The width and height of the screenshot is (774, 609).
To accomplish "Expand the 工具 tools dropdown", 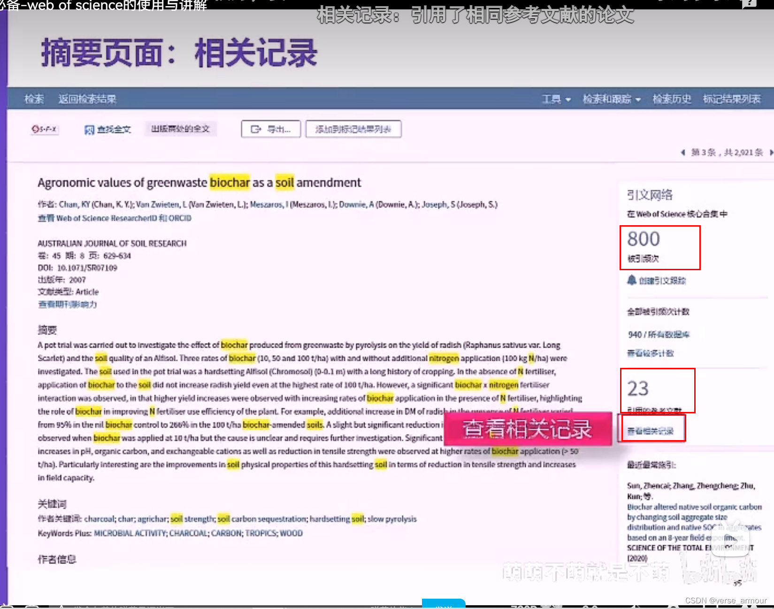I will click(x=557, y=99).
